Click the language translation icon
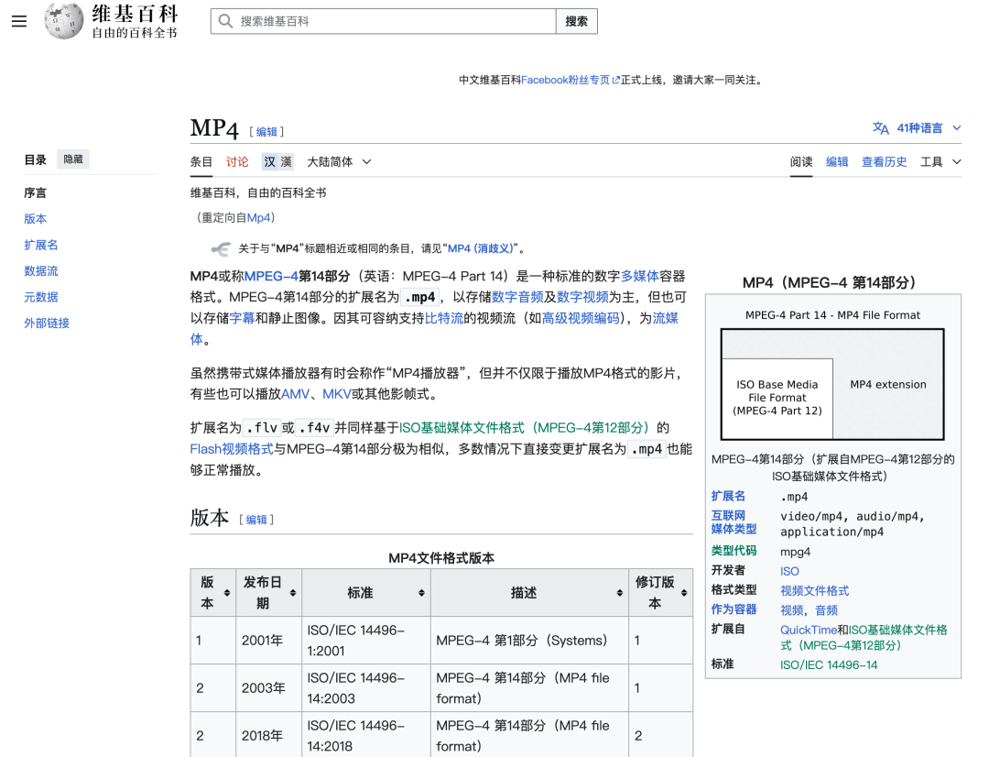This screenshot has height=757, width=989. click(880, 128)
